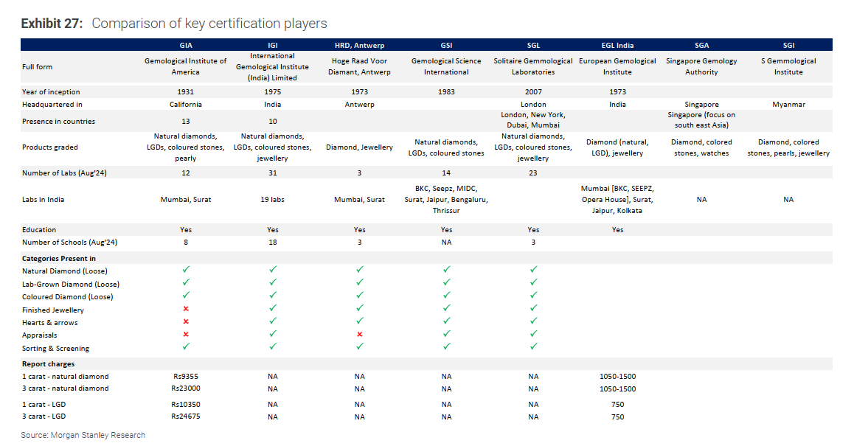854x446 pixels.
Task: Click SGL's Natural Diamond (Loose) check mark
Action: coord(534,270)
